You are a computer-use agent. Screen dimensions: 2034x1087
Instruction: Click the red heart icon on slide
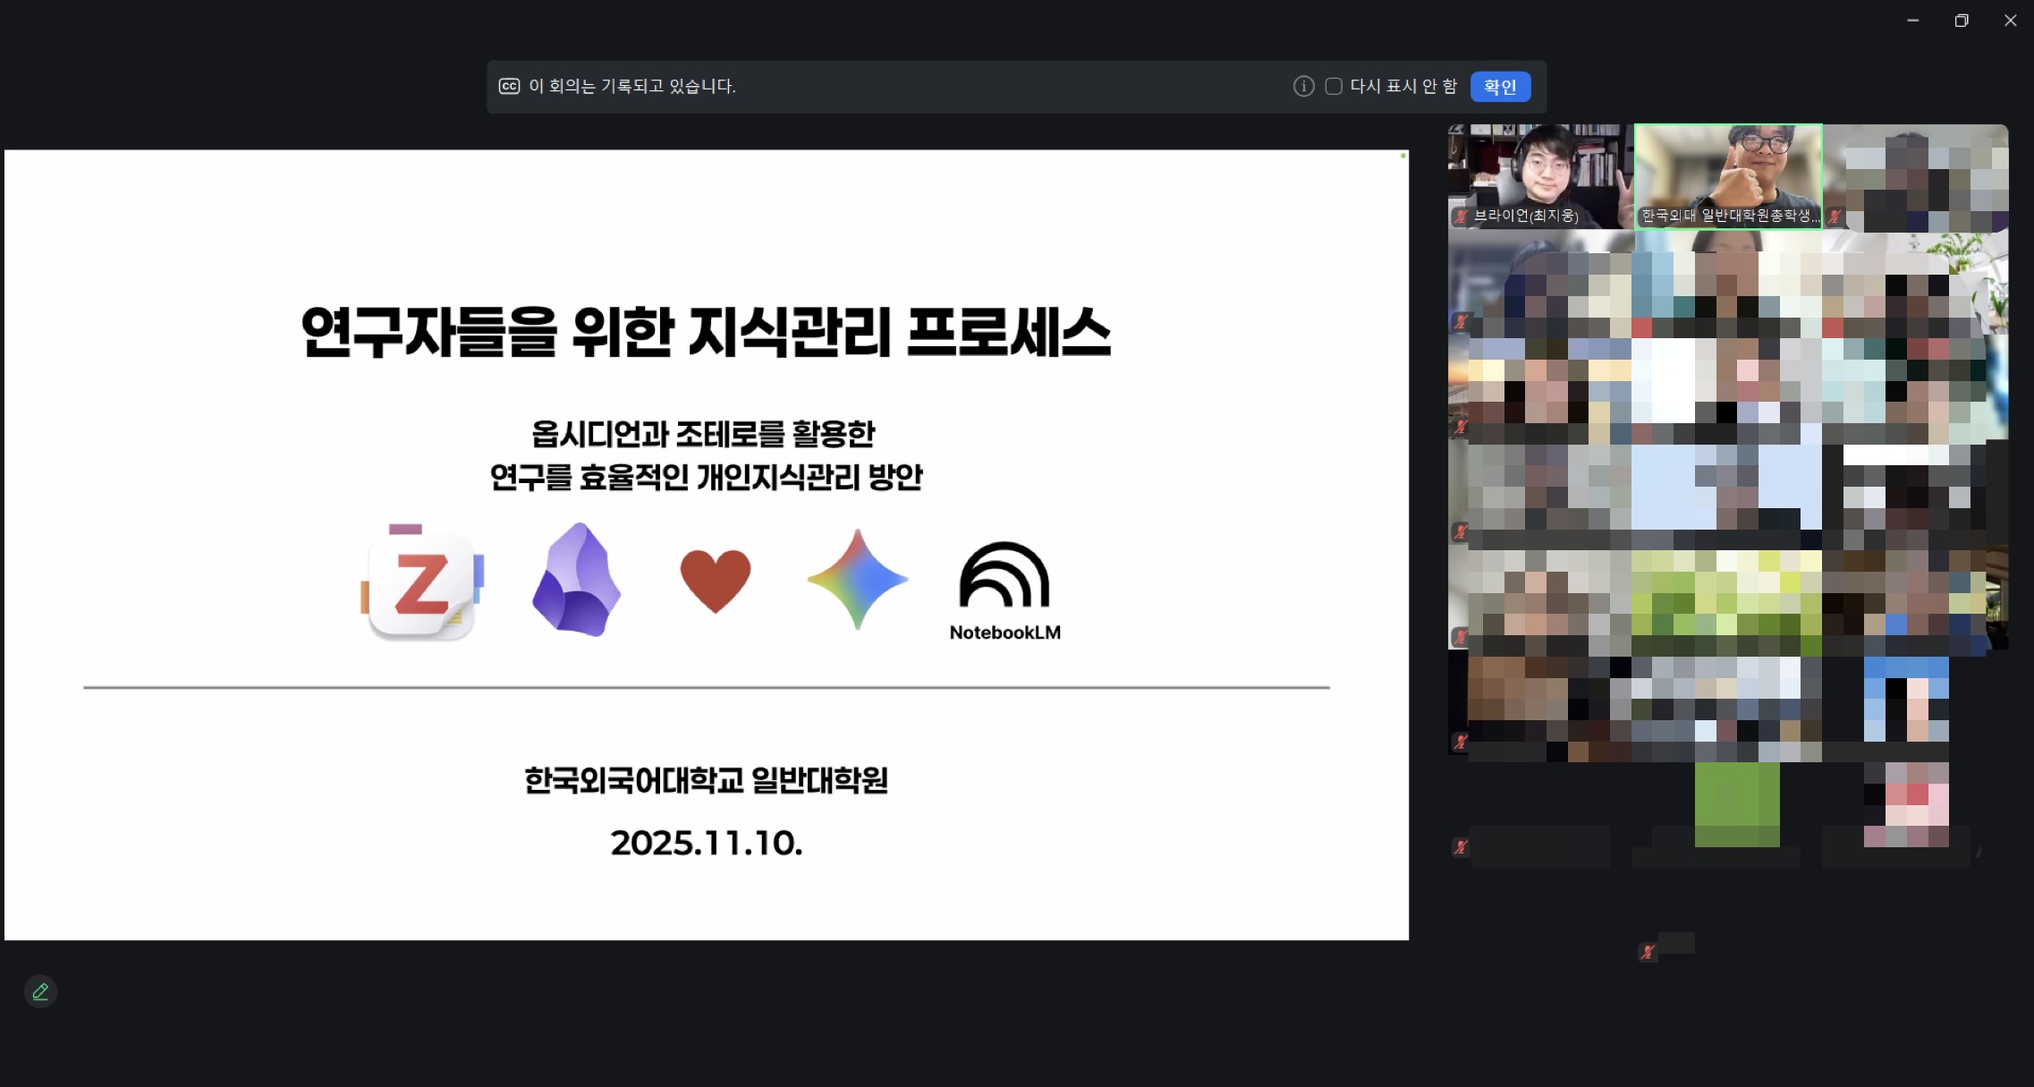(x=715, y=581)
